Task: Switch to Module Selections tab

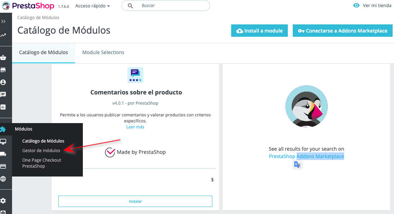Action: pos(103,52)
